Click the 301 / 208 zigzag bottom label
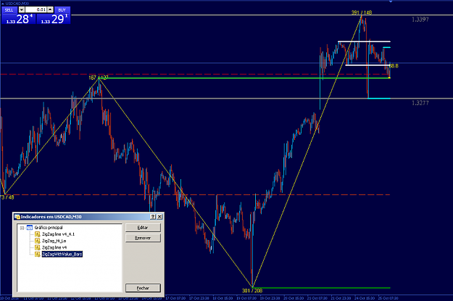The image size is (453, 301). coord(252,290)
